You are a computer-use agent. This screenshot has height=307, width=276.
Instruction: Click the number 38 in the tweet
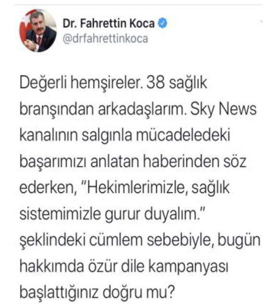click(155, 83)
